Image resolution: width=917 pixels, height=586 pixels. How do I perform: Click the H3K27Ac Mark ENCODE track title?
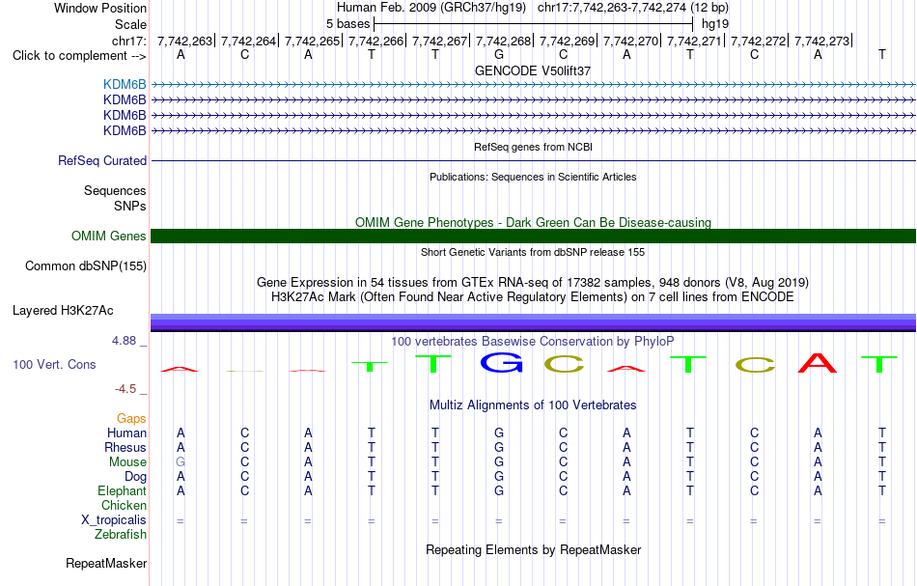point(533,297)
